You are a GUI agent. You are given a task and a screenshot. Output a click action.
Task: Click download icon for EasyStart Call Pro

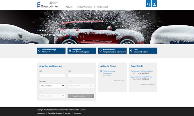pyautogui.click(x=132, y=71)
